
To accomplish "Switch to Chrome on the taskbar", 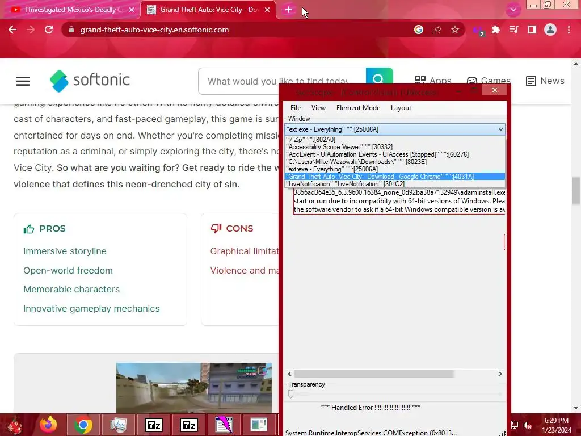I will coord(83,425).
